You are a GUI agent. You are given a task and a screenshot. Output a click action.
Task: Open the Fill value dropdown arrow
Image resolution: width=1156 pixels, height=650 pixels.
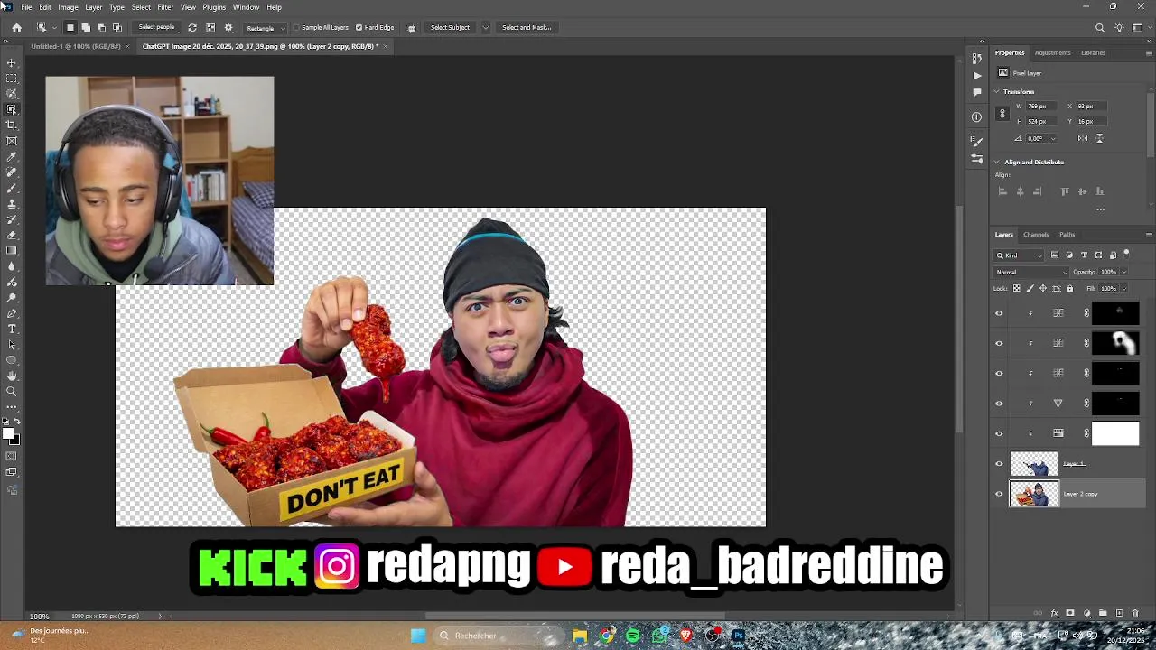pyautogui.click(x=1123, y=288)
